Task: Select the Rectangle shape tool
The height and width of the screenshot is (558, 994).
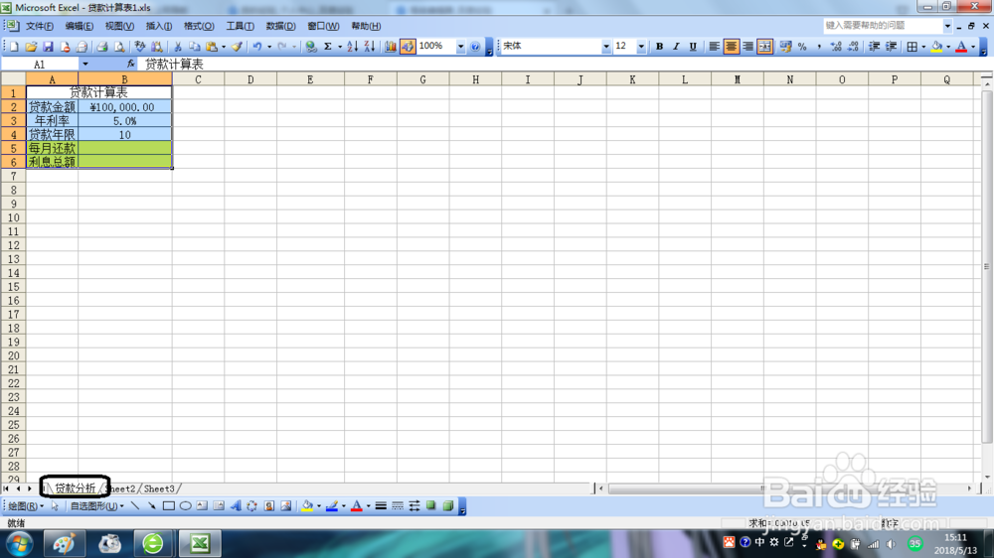Action: (x=169, y=506)
